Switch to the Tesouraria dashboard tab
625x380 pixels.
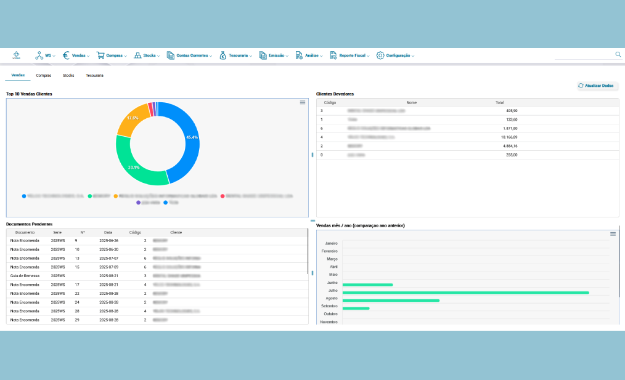(x=94, y=75)
